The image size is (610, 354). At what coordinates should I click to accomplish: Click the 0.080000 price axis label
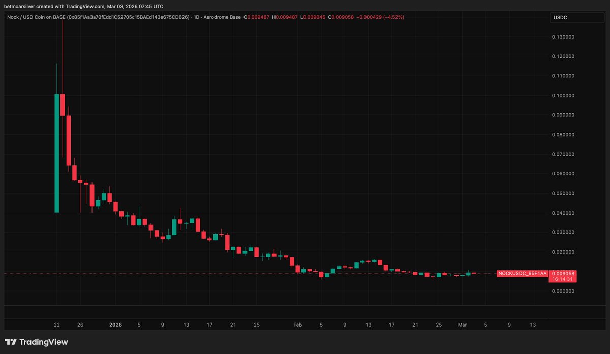point(562,135)
